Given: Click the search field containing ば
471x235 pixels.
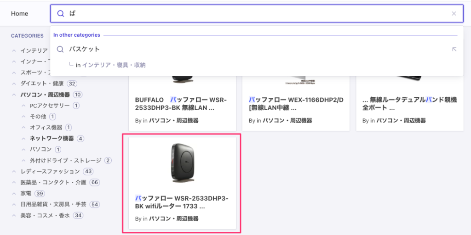Looking at the screenshot, I should click(x=257, y=13).
